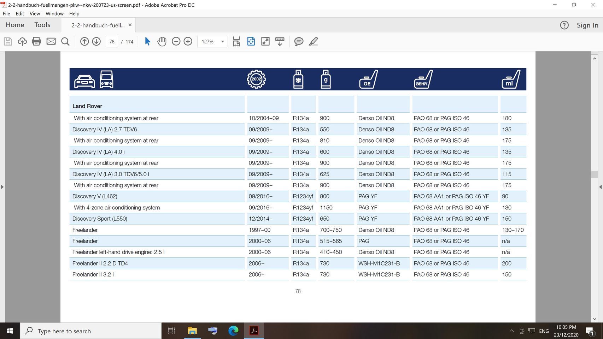Click the vertical scrollbar up arrow
This screenshot has width=603, height=339.
point(595,58)
